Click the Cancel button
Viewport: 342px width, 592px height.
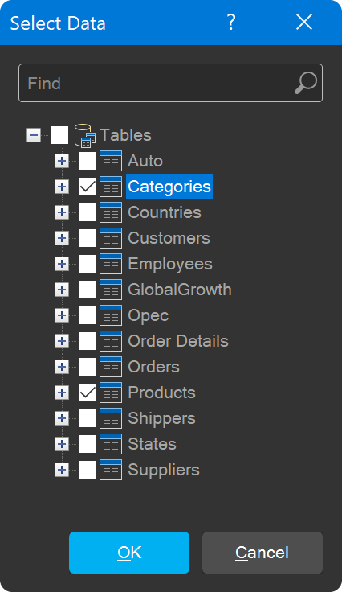click(x=263, y=553)
